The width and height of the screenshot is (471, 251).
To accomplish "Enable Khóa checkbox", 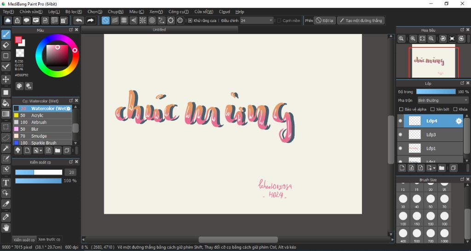I will 455,109.
